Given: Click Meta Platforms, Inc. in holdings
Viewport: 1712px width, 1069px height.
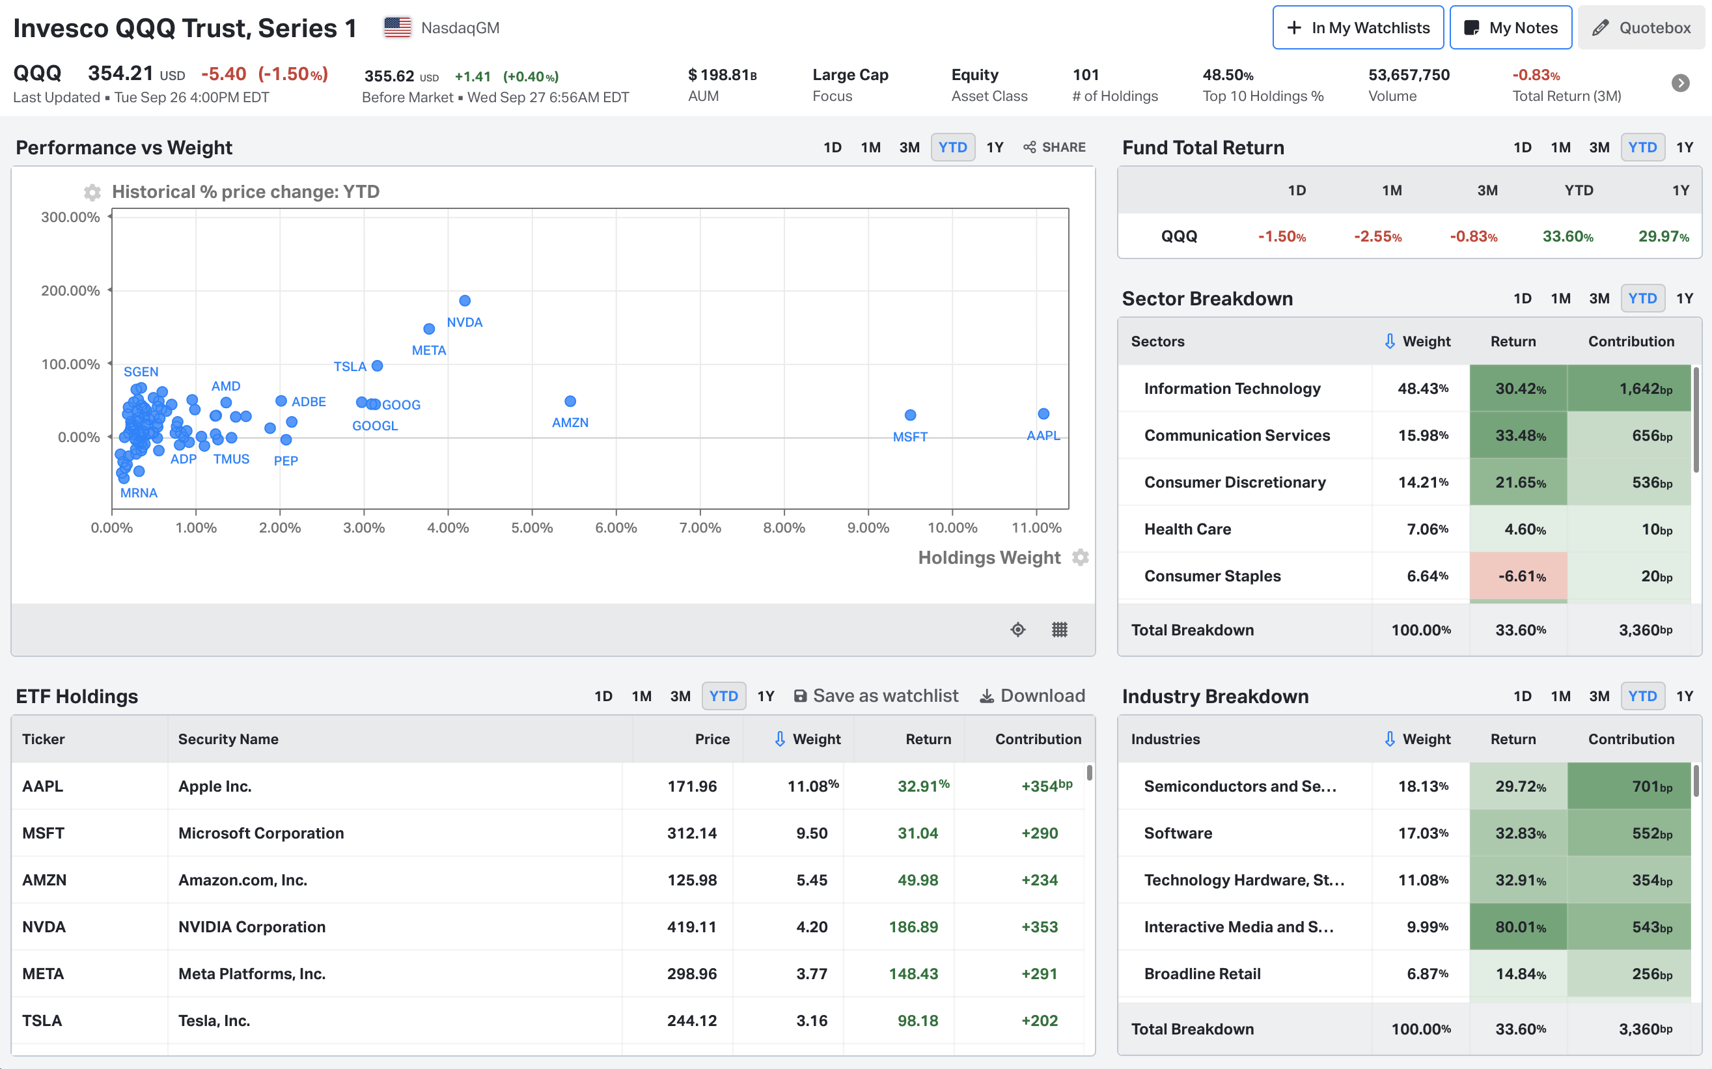Looking at the screenshot, I should (252, 973).
